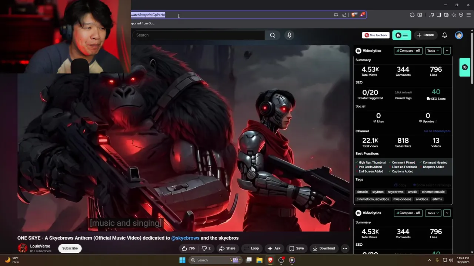This screenshot has width=474, height=266.
Task: Like the video with 796 likes
Action: click(x=188, y=248)
